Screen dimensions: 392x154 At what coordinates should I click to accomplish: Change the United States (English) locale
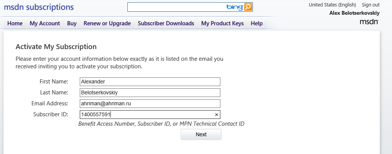click(332, 5)
